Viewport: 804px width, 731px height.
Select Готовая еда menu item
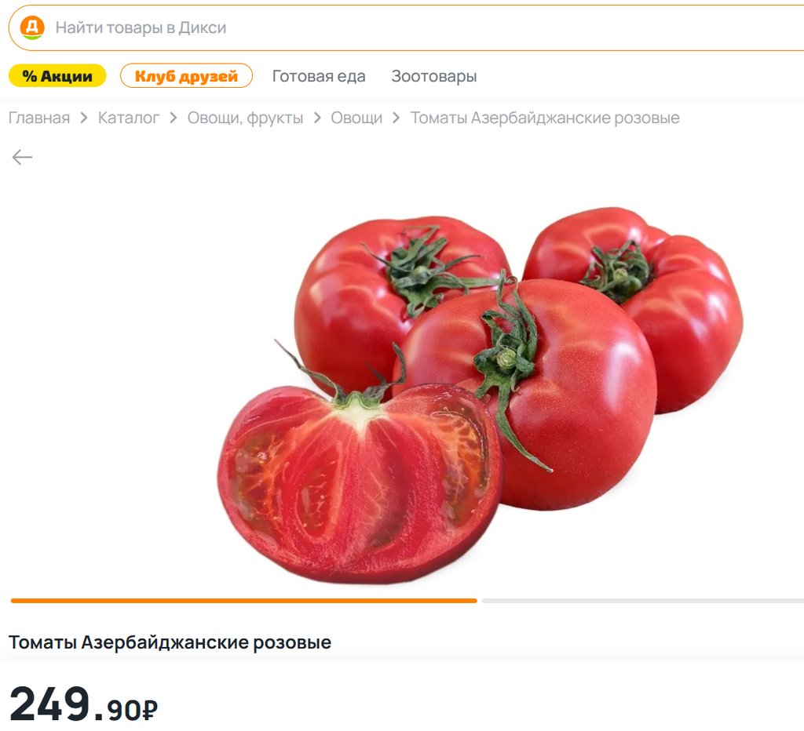pos(319,76)
